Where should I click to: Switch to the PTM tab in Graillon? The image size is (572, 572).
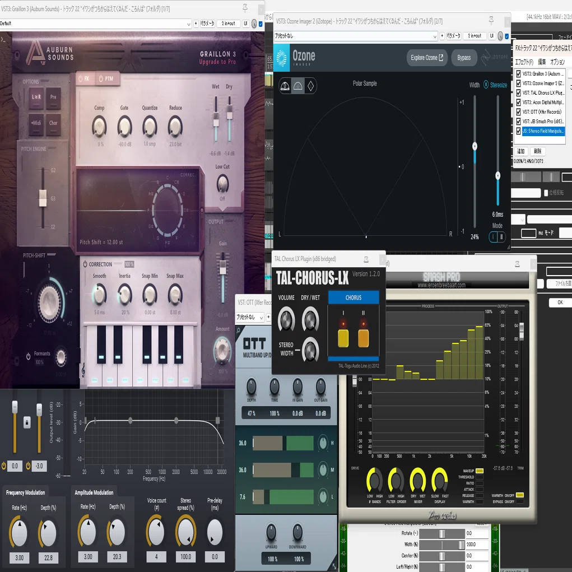click(106, 78)
